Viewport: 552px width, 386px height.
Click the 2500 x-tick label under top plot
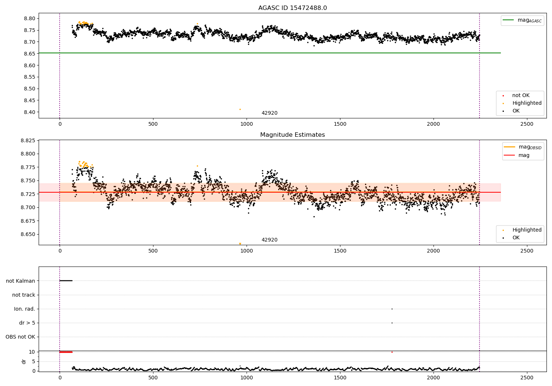click(527, 124)
